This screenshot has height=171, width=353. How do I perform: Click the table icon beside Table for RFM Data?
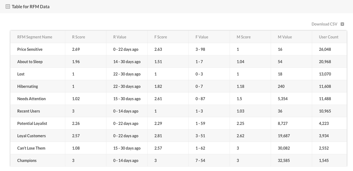point(8,6)
